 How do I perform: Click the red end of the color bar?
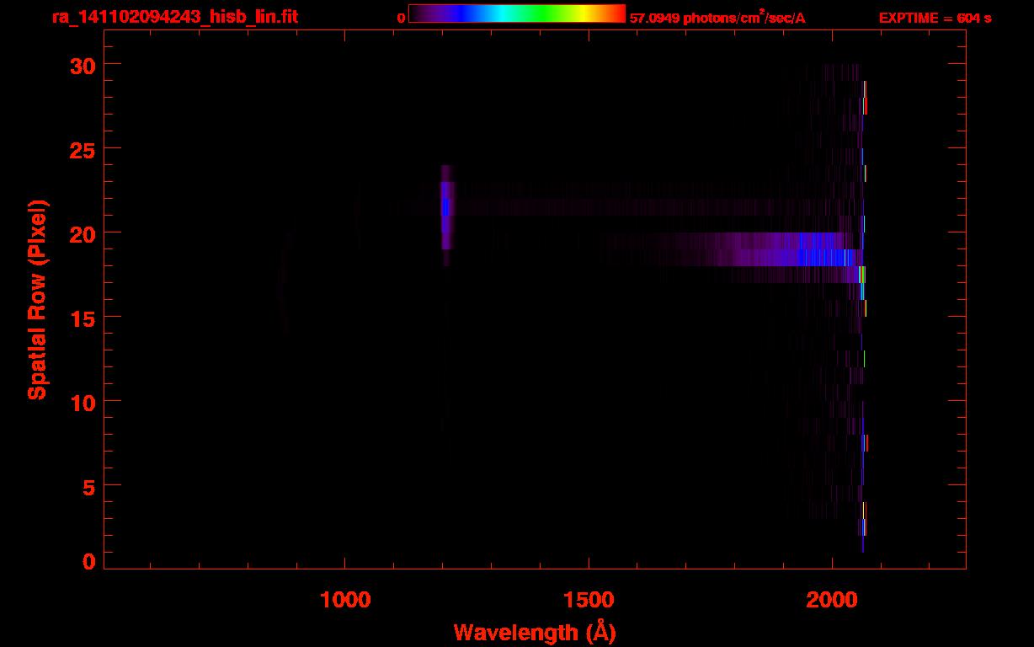click(x=616, y=14)
